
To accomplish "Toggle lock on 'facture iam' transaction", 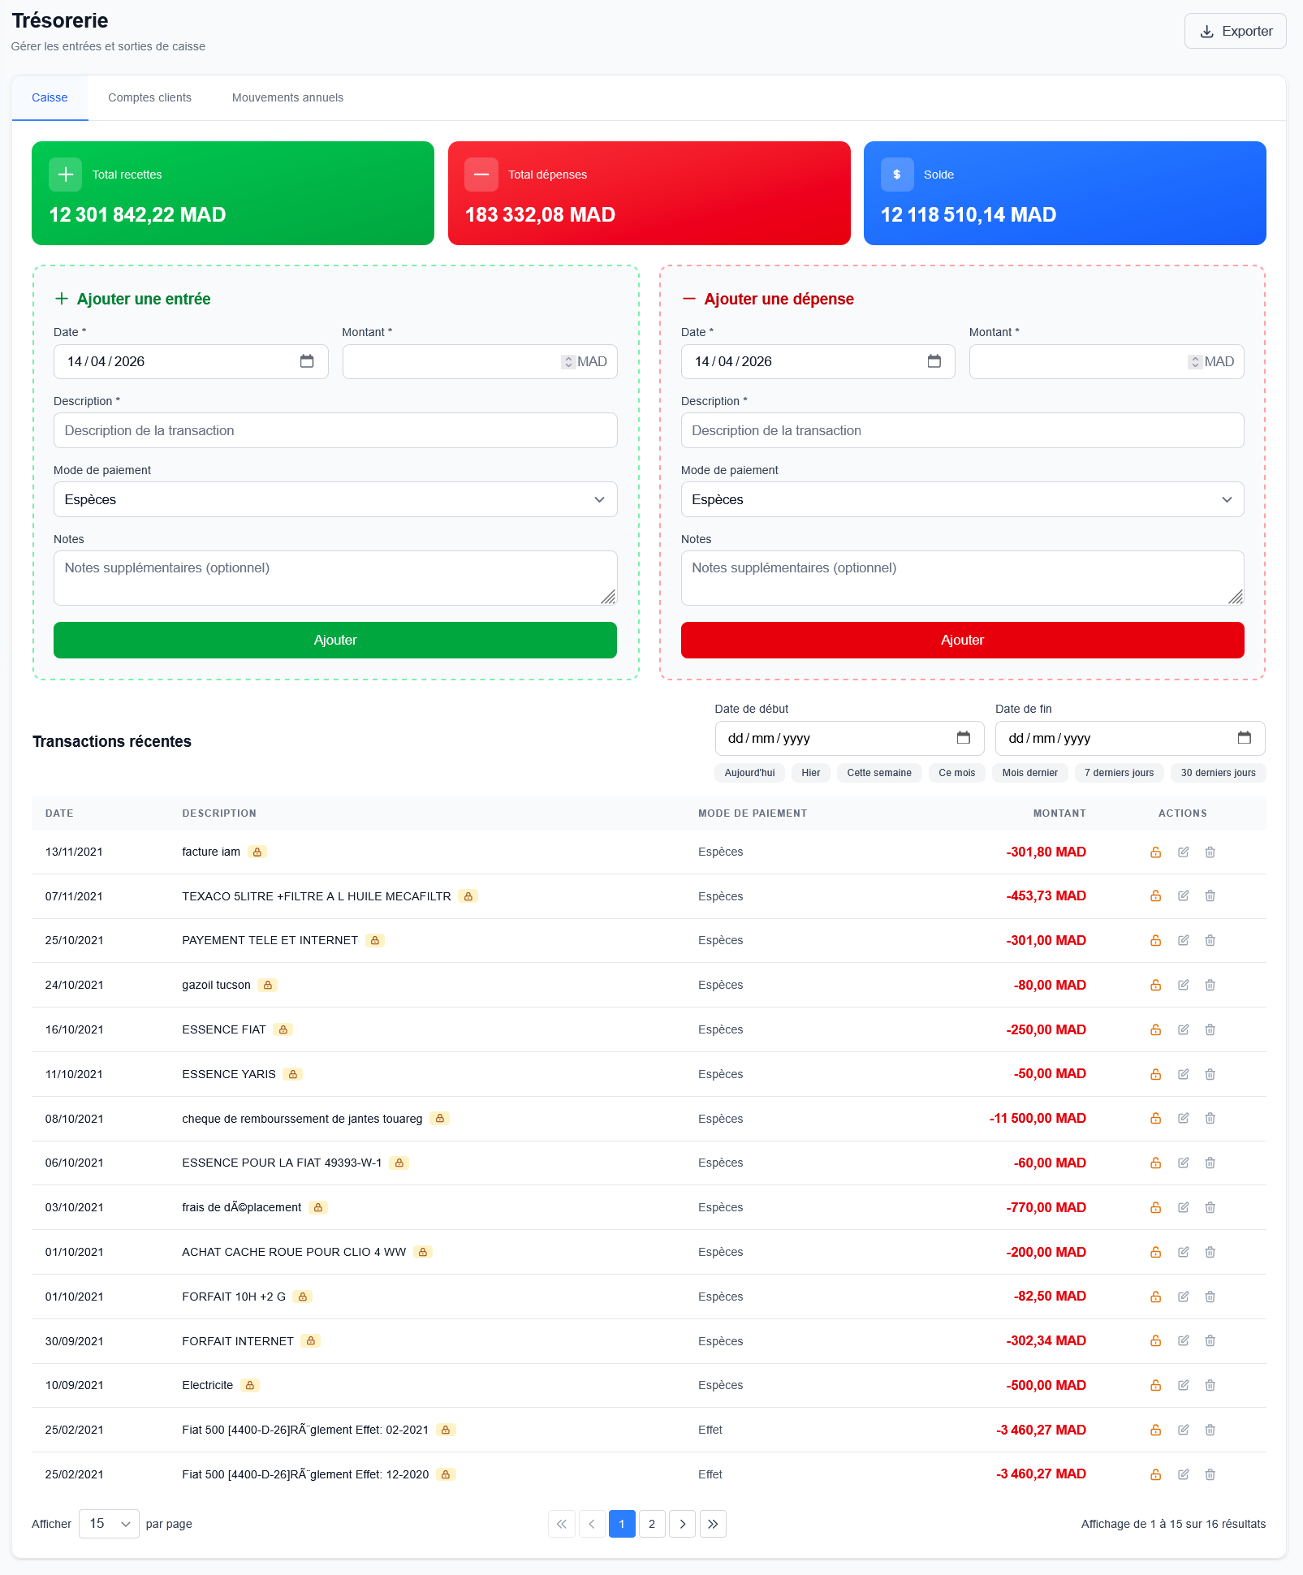I will 1155,852.
